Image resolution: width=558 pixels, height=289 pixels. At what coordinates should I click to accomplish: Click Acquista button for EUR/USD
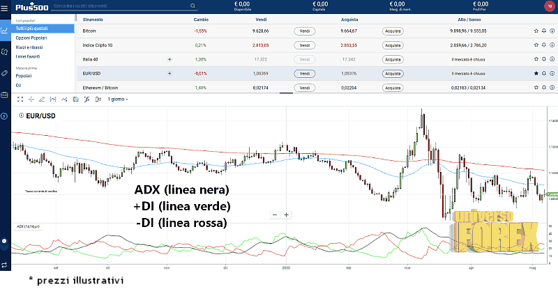(393, 73)
